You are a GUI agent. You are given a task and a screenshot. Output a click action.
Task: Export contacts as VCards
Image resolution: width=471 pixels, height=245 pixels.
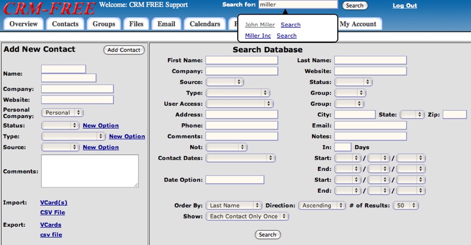click(x=51, y=225)
